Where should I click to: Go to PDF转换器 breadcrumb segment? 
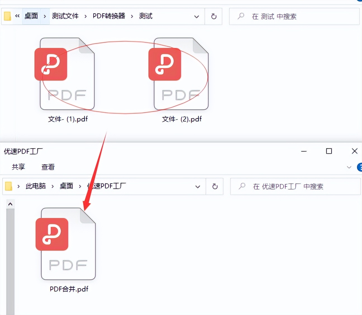(109, 16)
